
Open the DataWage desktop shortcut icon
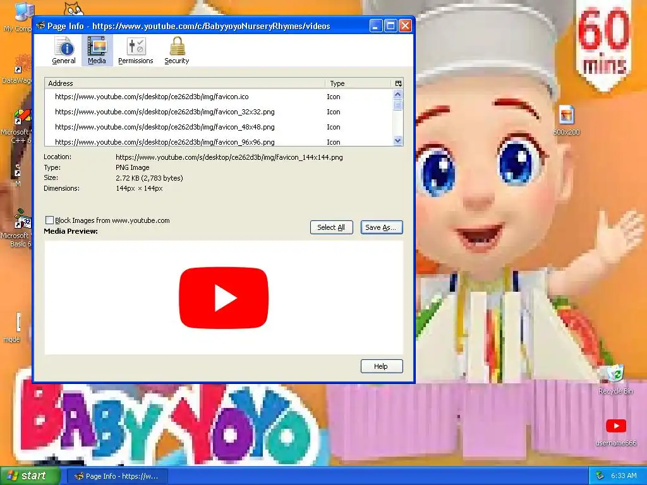(18, 70)
